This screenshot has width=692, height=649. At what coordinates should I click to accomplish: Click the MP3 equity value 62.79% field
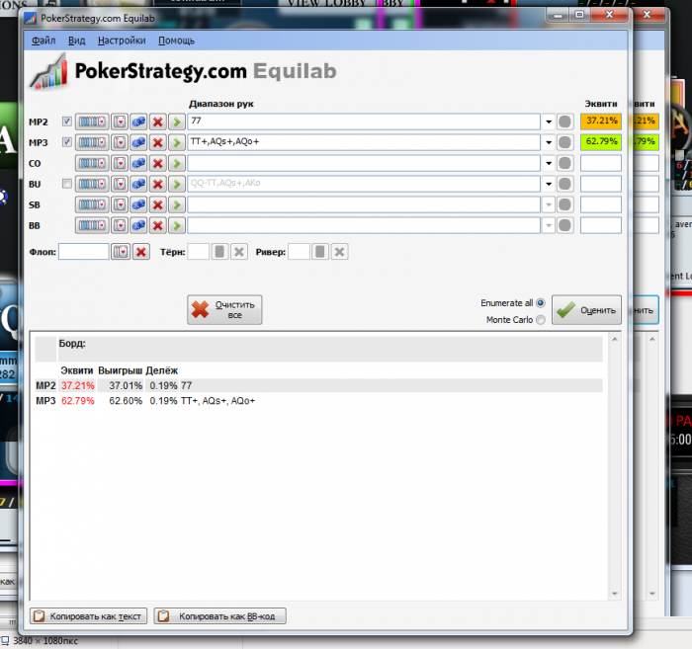(x=601, y=142)
